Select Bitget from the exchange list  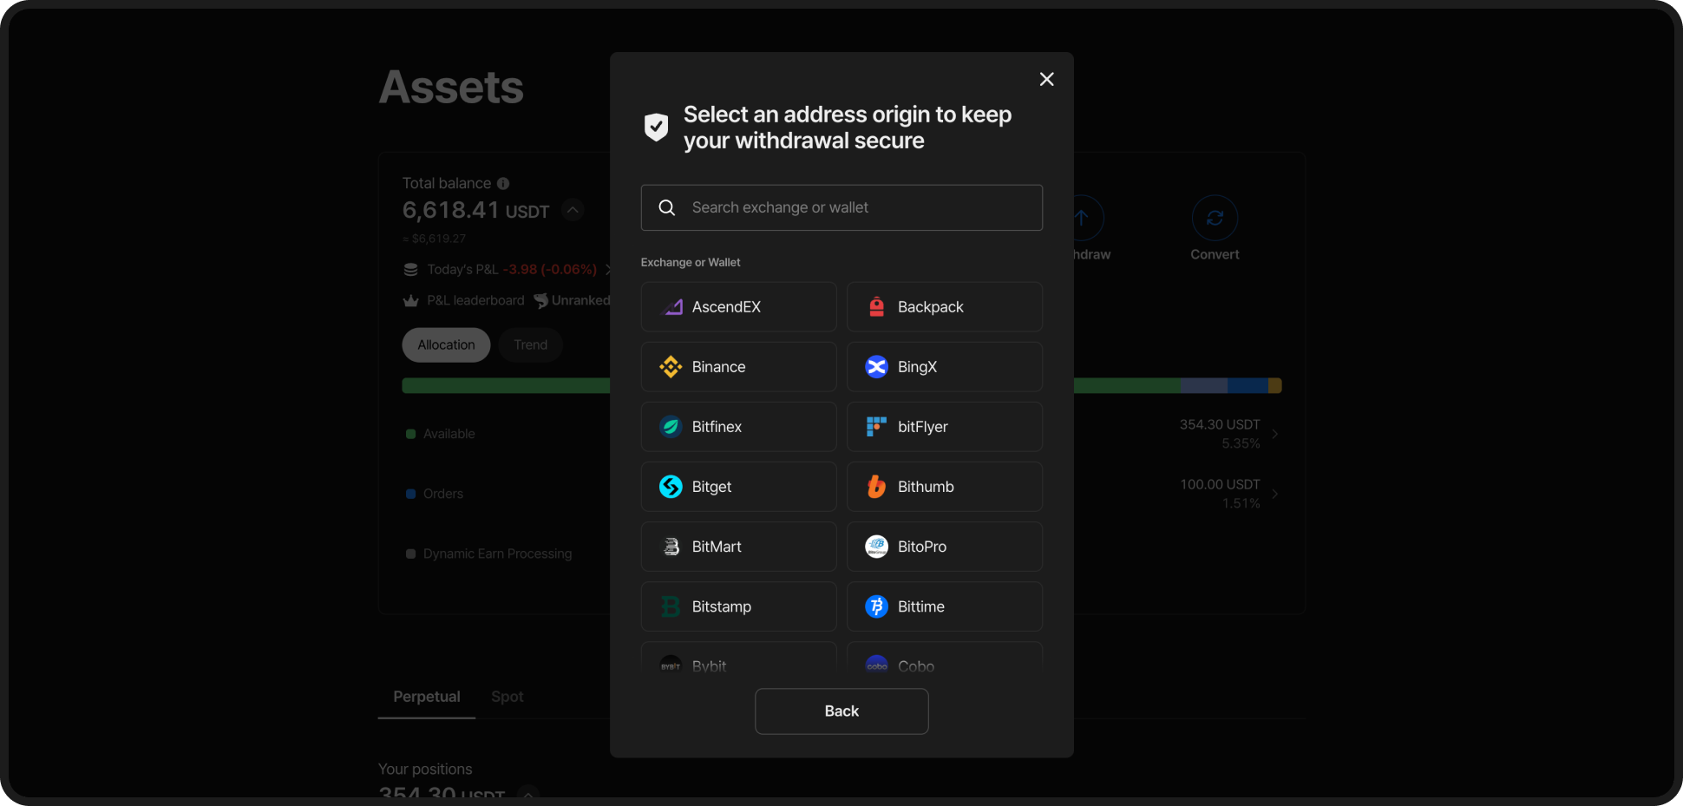point(739,487)
